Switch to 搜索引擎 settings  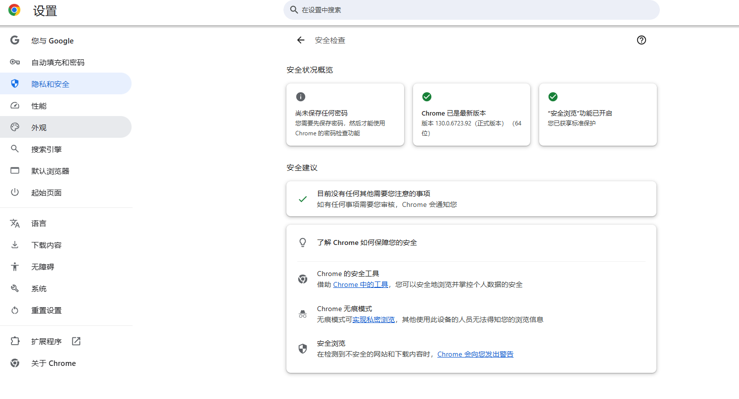pyautogui.click(x=66, y=149)
